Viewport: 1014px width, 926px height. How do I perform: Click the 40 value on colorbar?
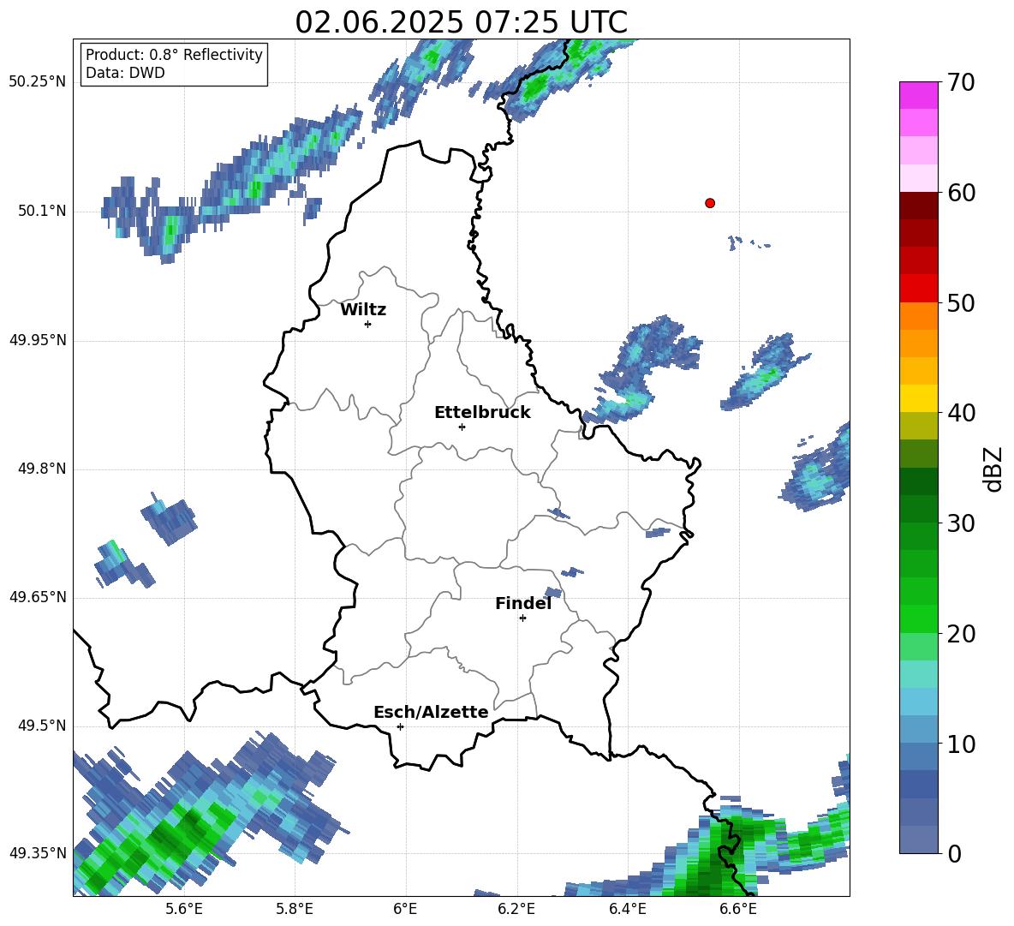(960, 413)
